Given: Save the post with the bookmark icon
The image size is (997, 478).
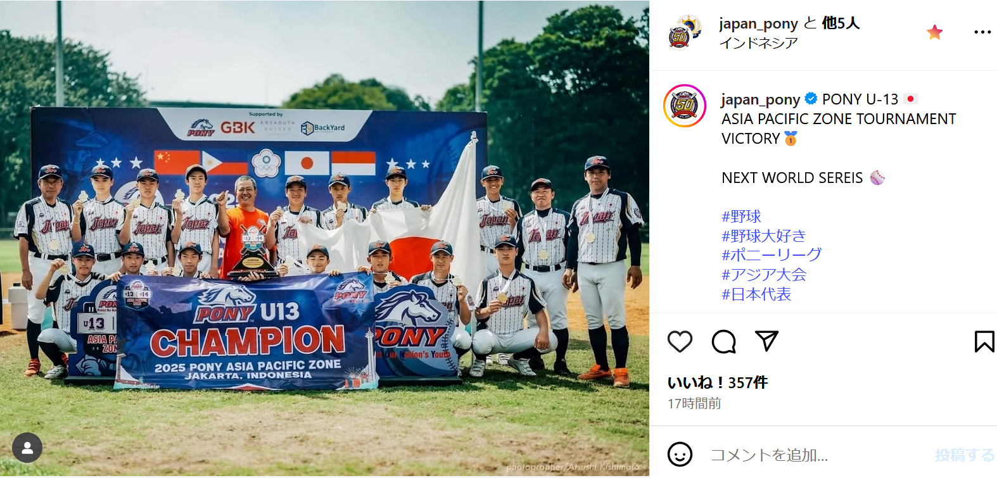Looking at the screenshot, I should point(984,342).
